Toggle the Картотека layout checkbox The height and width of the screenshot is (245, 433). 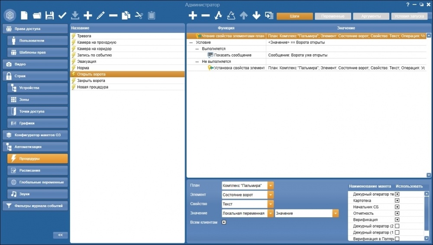(x=397, y=200)
